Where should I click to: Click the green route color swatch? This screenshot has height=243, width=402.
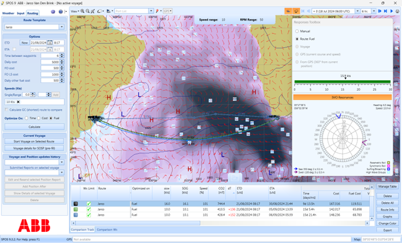point(76,209)
